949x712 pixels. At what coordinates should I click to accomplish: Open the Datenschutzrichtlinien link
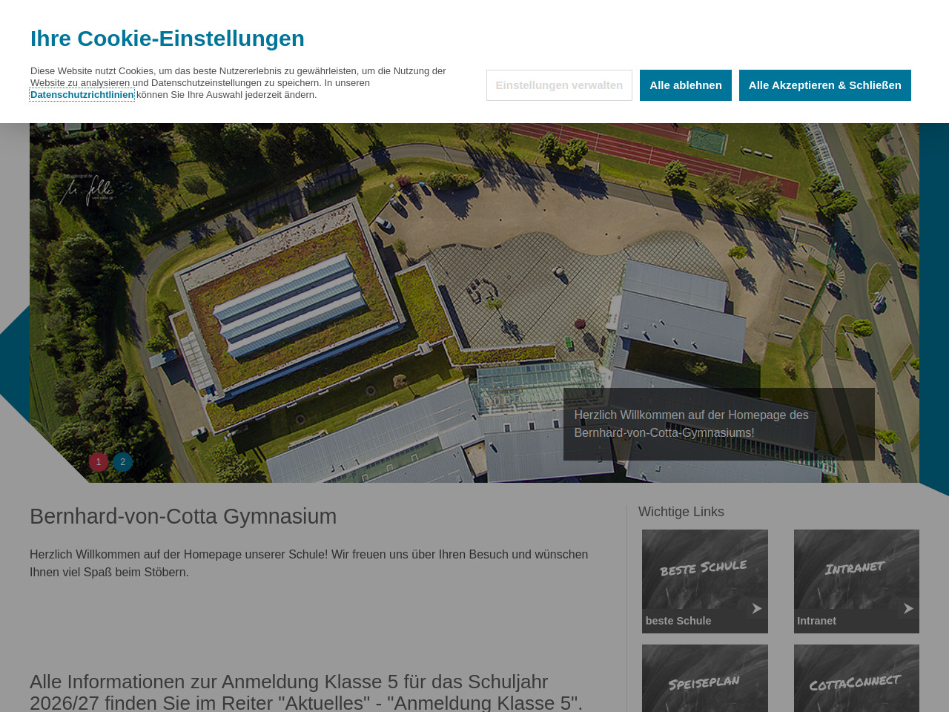coord(82,95)
